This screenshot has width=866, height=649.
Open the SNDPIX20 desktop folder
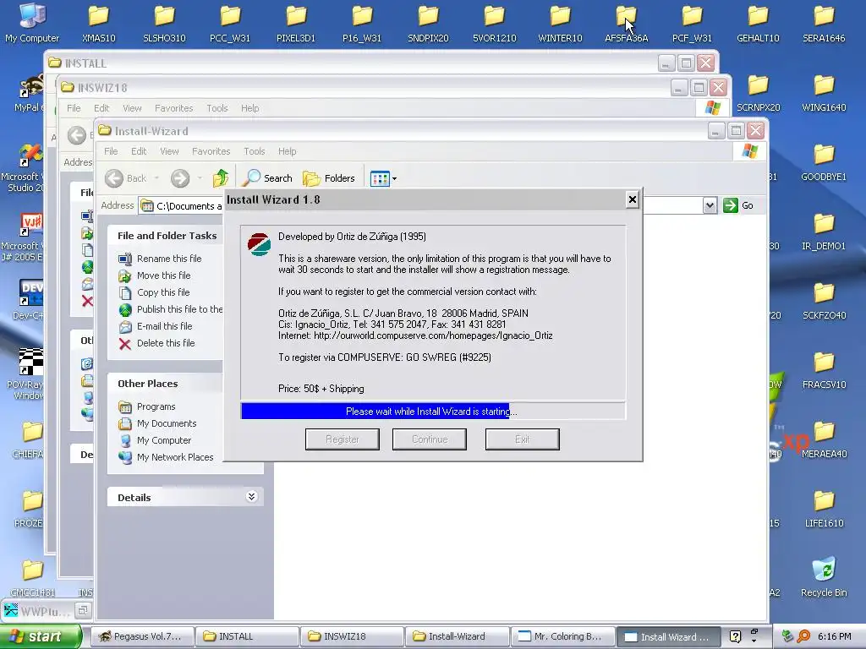428,23
